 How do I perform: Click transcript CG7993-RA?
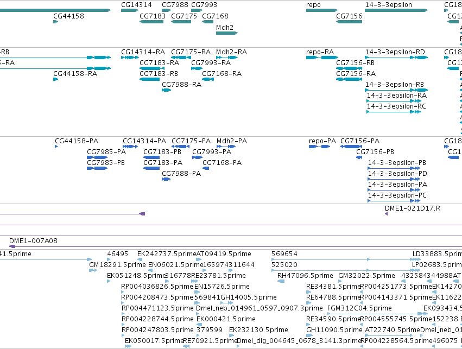(197, 68)
